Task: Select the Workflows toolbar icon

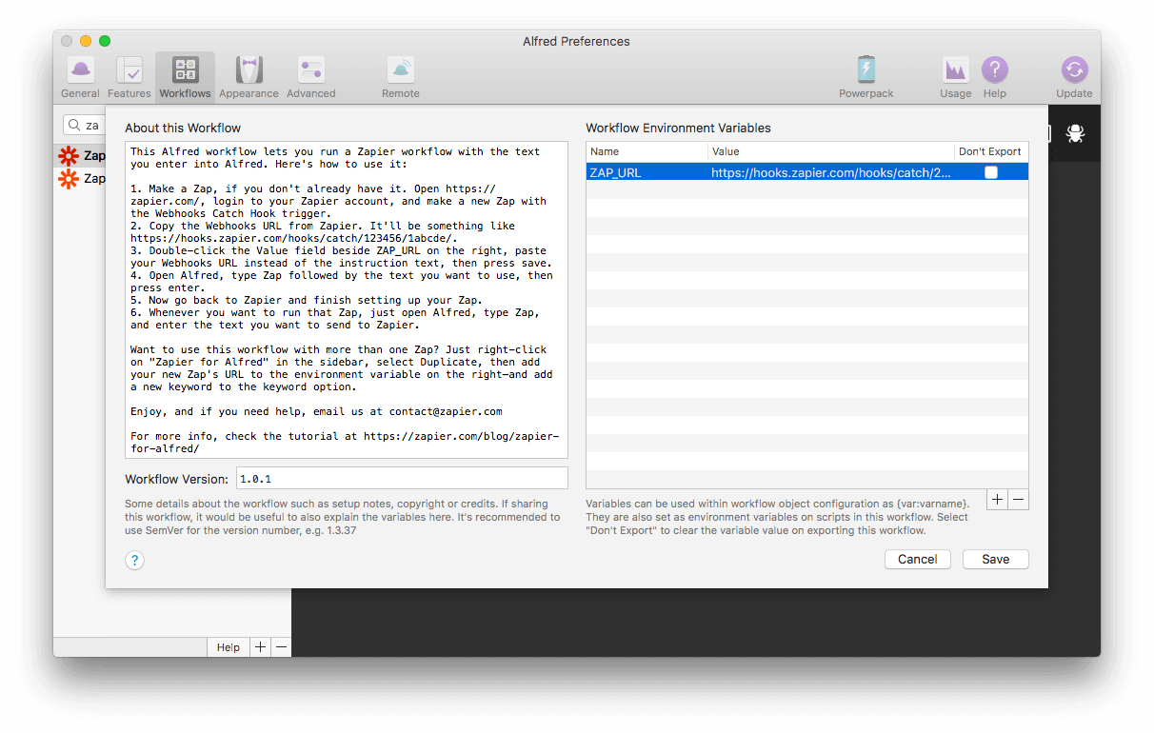Action: tap(185, 76)
